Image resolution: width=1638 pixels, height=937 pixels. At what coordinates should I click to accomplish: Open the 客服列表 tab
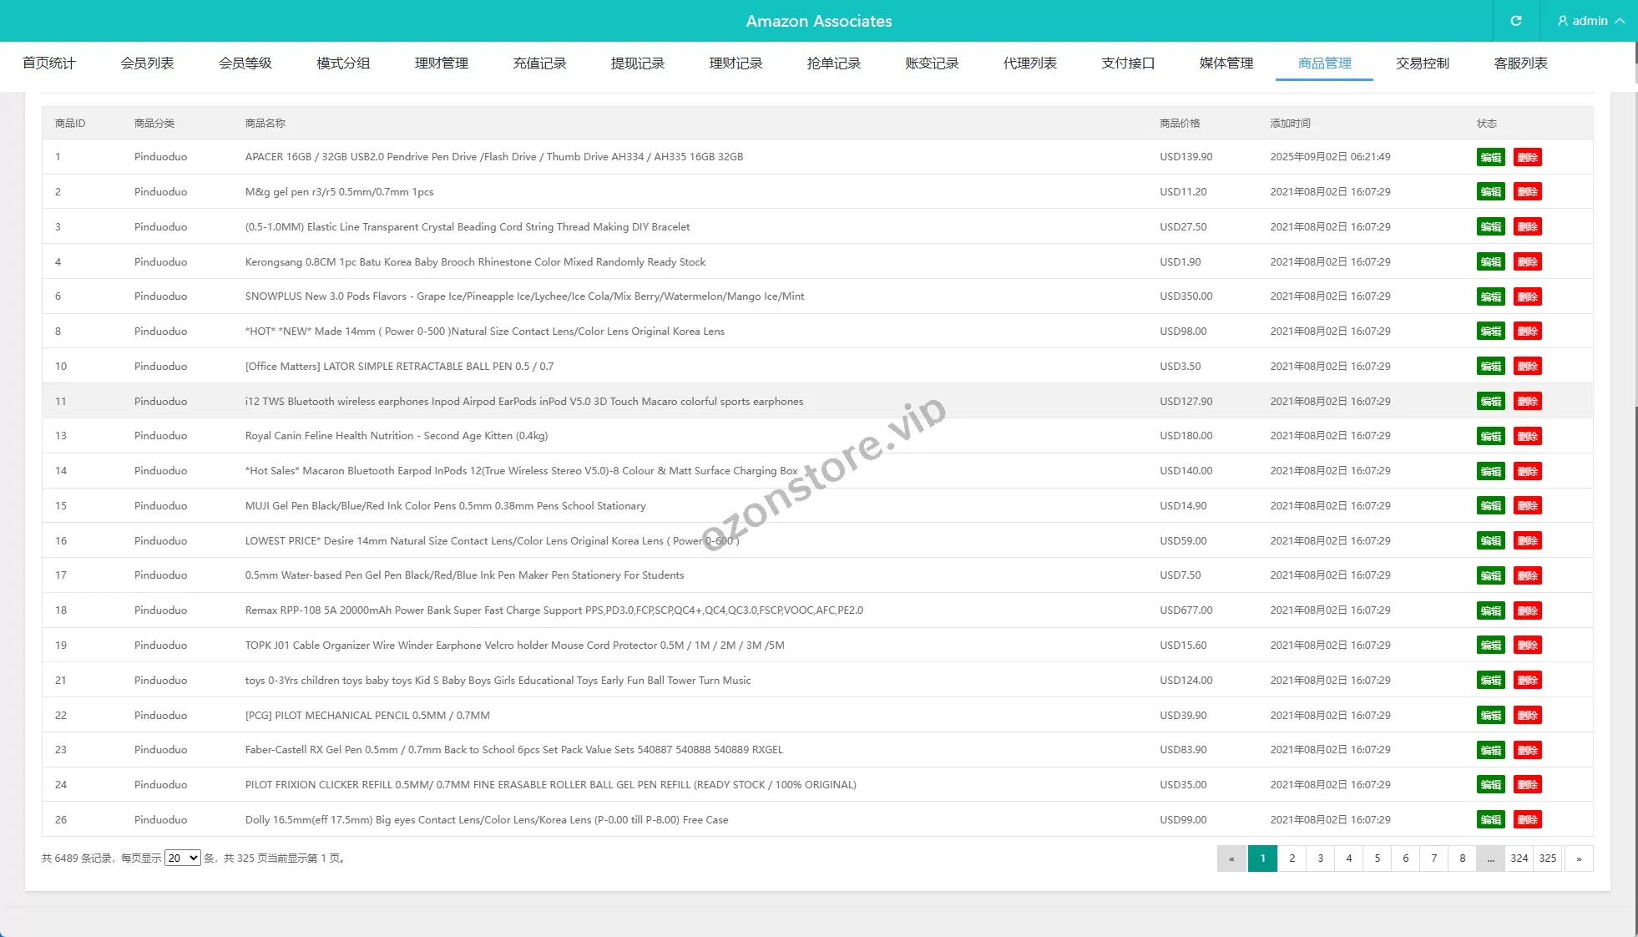coord(1520,63)
